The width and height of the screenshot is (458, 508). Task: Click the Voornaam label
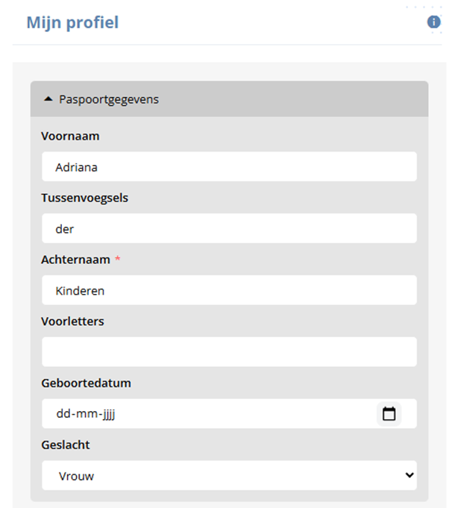pos(70,137)
